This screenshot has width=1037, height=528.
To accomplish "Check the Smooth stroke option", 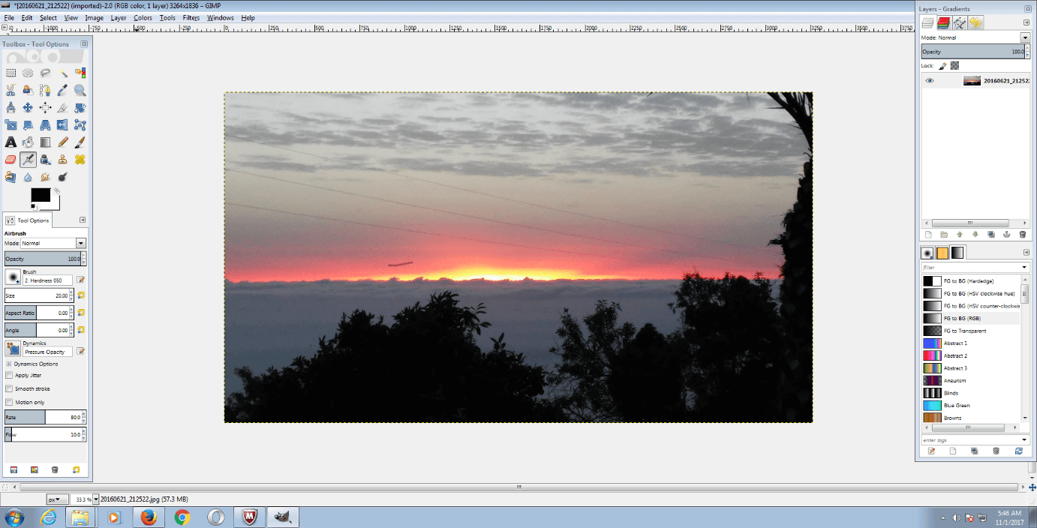I will pos(9,388).
